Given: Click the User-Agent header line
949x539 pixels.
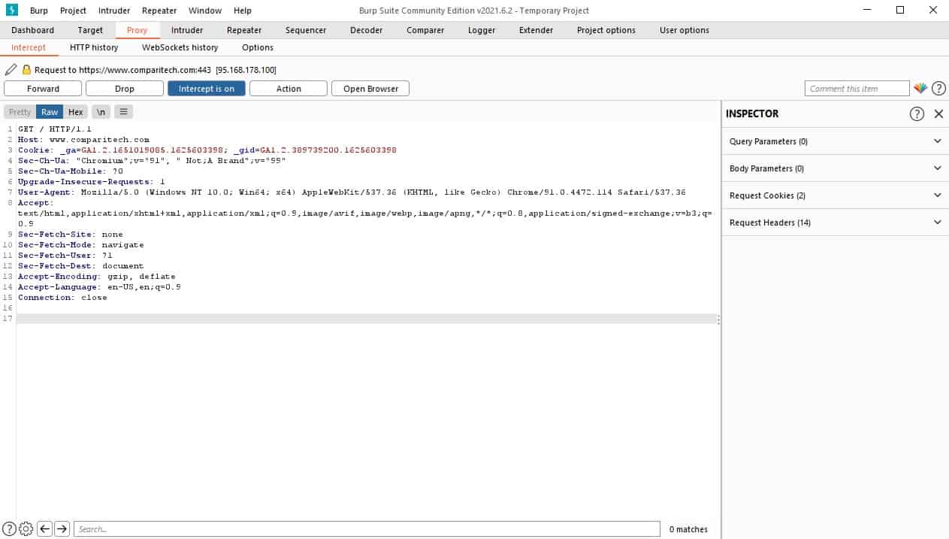Looking at the screenshot, I should coord(352,192).
